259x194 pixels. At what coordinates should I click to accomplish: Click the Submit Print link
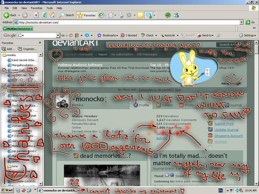click(x=224, y=124)
